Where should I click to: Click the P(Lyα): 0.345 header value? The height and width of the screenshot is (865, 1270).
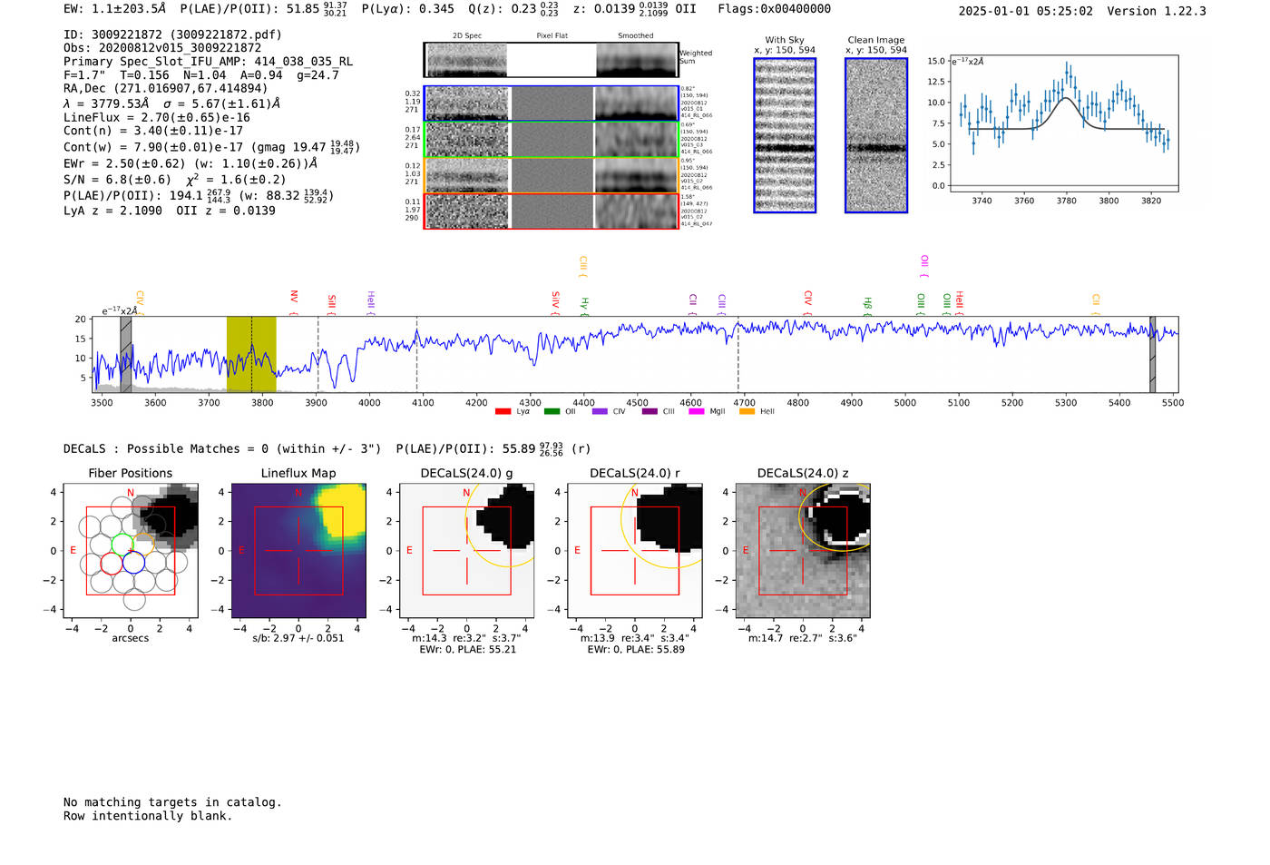pyautogui.click(x=407, y=9)
